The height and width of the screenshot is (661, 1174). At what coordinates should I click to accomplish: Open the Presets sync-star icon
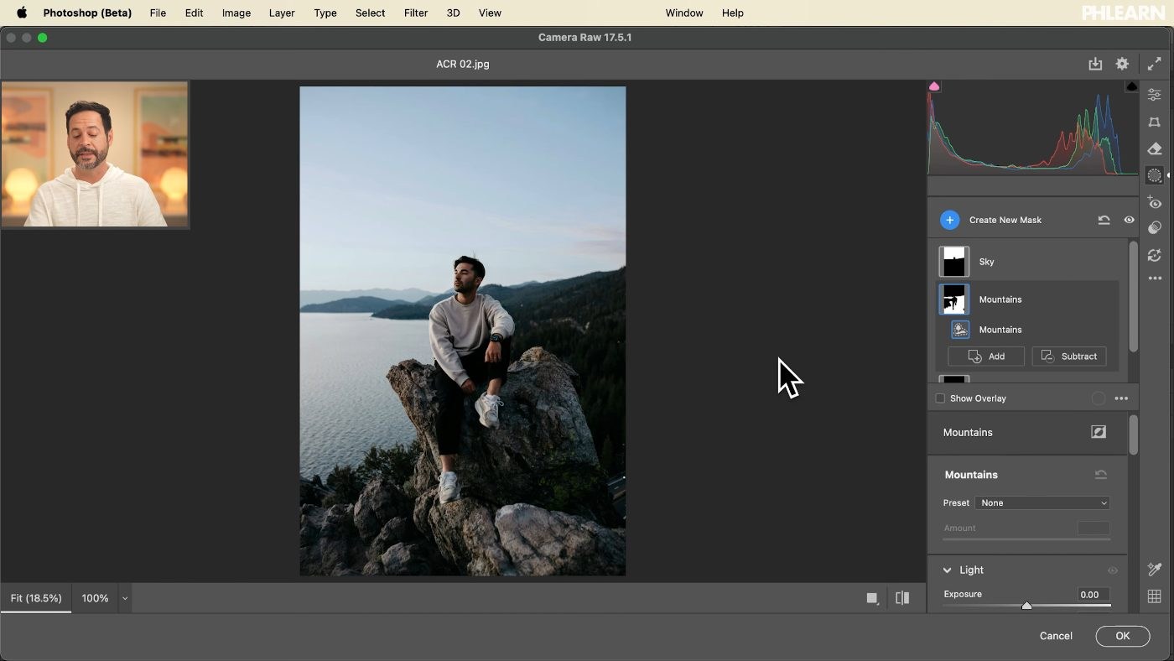point(1155,255)
